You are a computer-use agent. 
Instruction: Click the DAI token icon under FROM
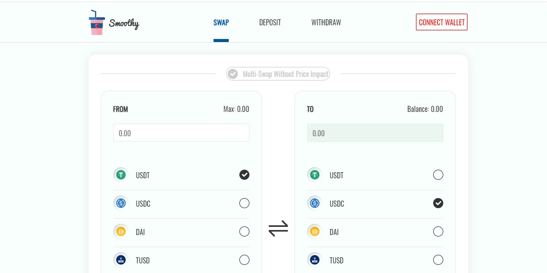point(121,231)
